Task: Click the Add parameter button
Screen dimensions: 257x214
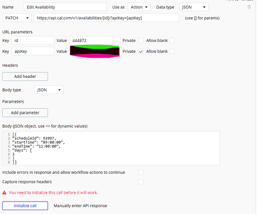Action: 25,113
